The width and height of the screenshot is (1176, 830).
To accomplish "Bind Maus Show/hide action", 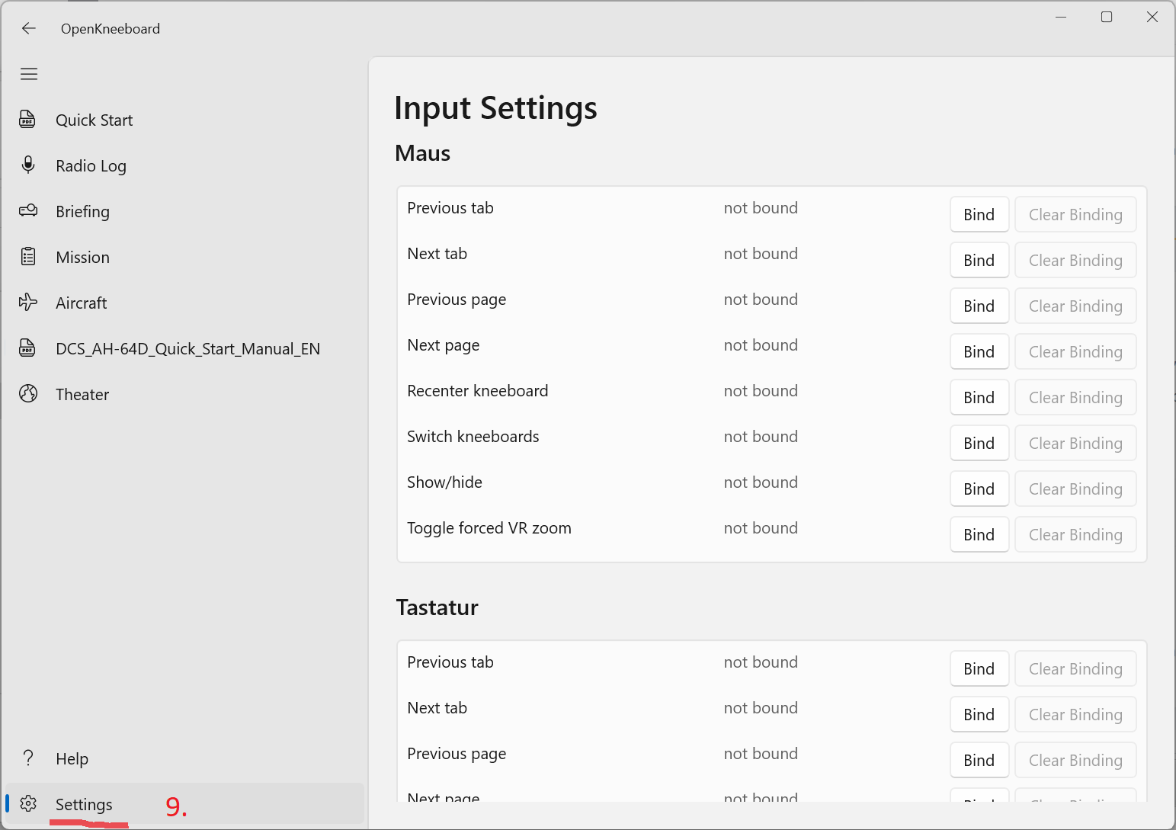I will tap(979, 489).
